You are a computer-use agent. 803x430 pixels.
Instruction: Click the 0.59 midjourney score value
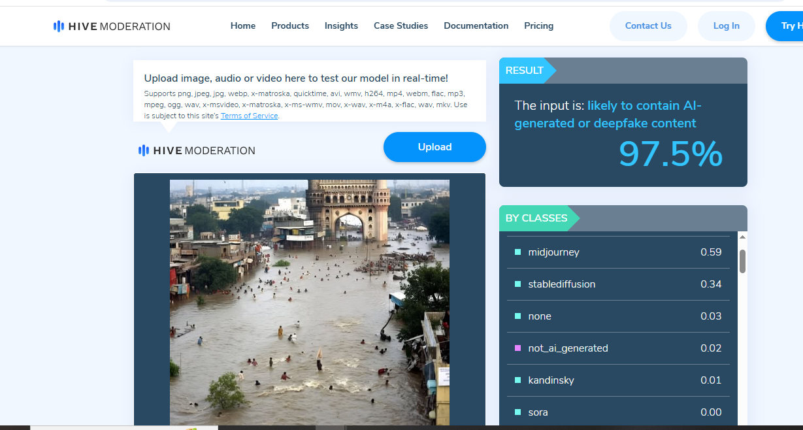pyautogui.click(x=711, y=252)
